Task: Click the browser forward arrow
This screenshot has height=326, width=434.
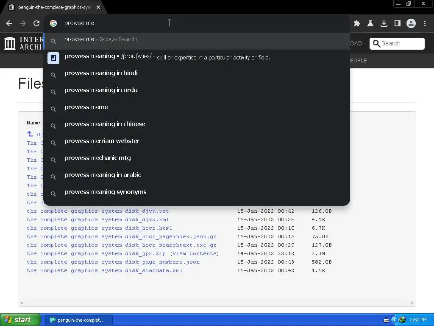Action: point(23,23)
